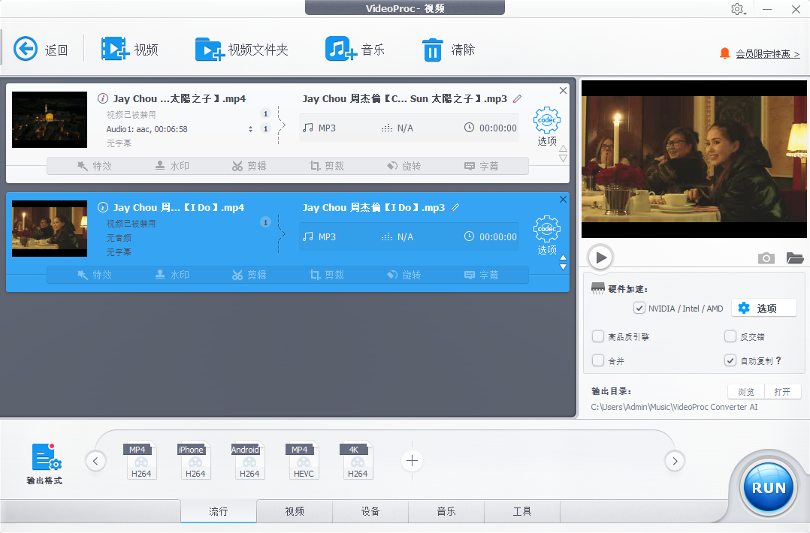
Task: Enable 合并 merge checkbox
Action: [x=597, y=360]
